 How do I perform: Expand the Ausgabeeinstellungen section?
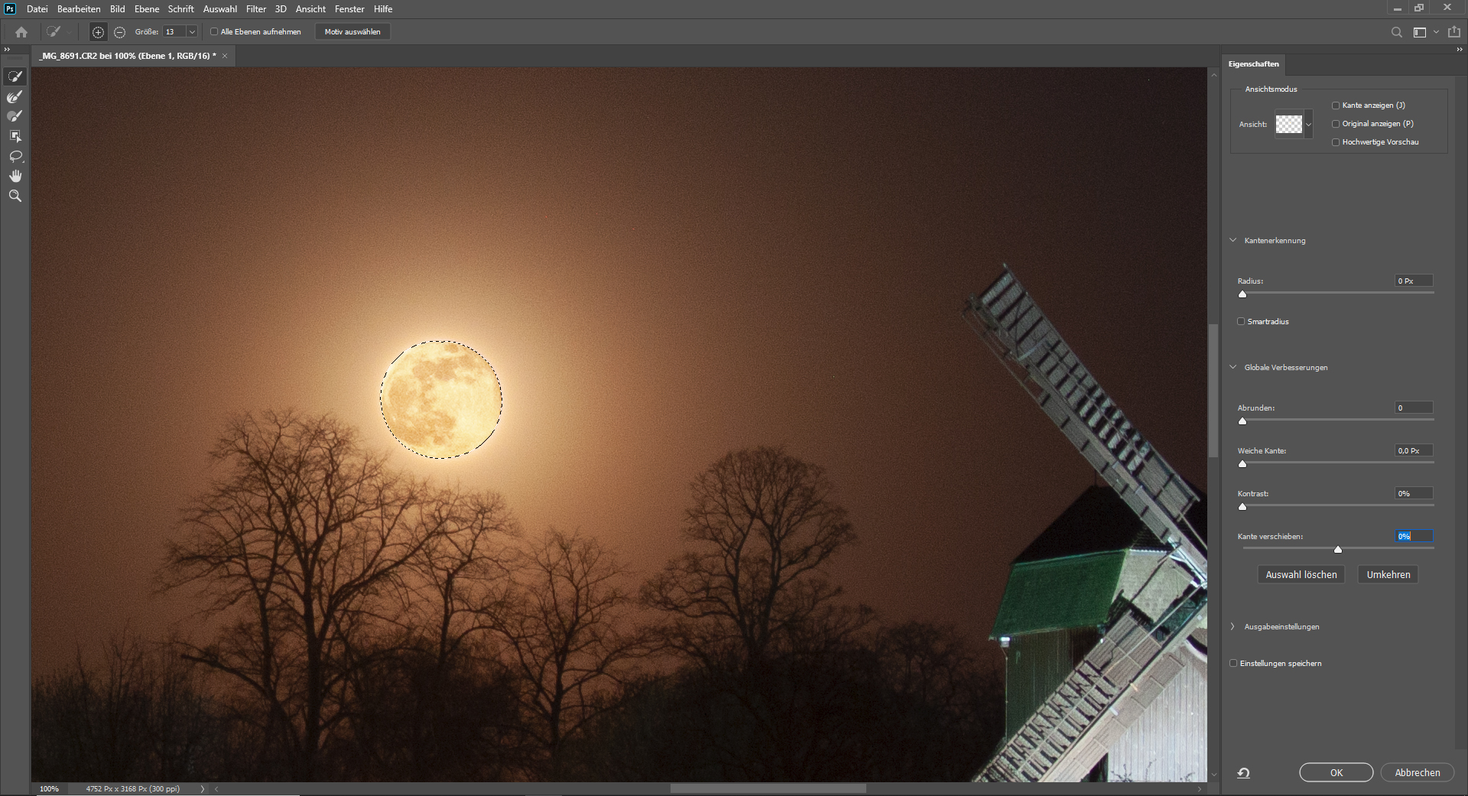pyautogui.click(x=1233, y=626)
